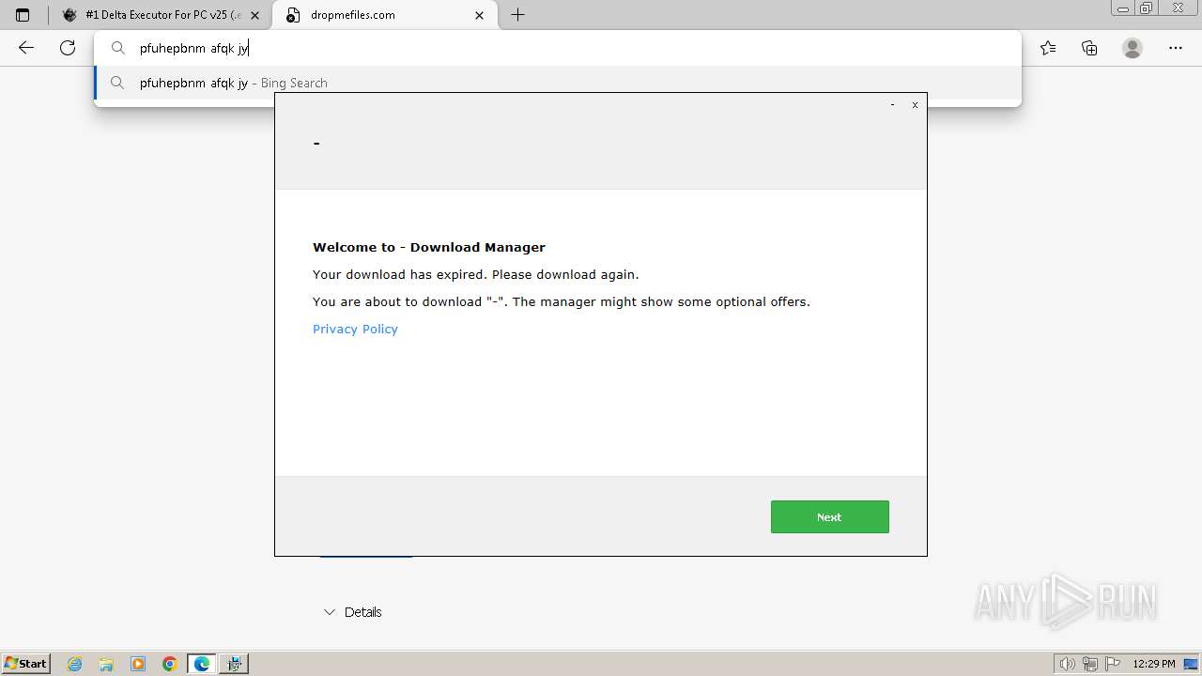1202x676 pixels.
Task: Open Edge Settings and more menu
Action: tap(1176, 48)
